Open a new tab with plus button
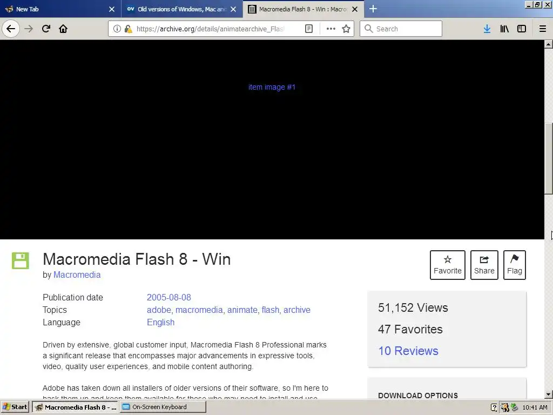Viewport: 553px width, 415px height. tap(373, 9)
